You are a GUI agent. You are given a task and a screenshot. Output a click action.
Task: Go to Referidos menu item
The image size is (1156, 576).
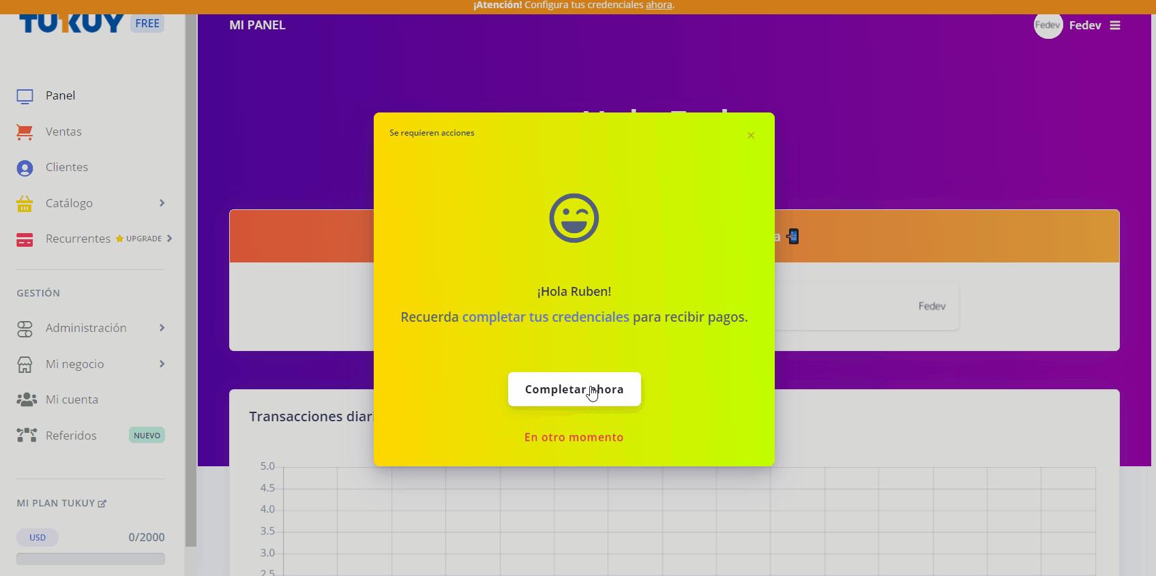[x=71, y=436]
